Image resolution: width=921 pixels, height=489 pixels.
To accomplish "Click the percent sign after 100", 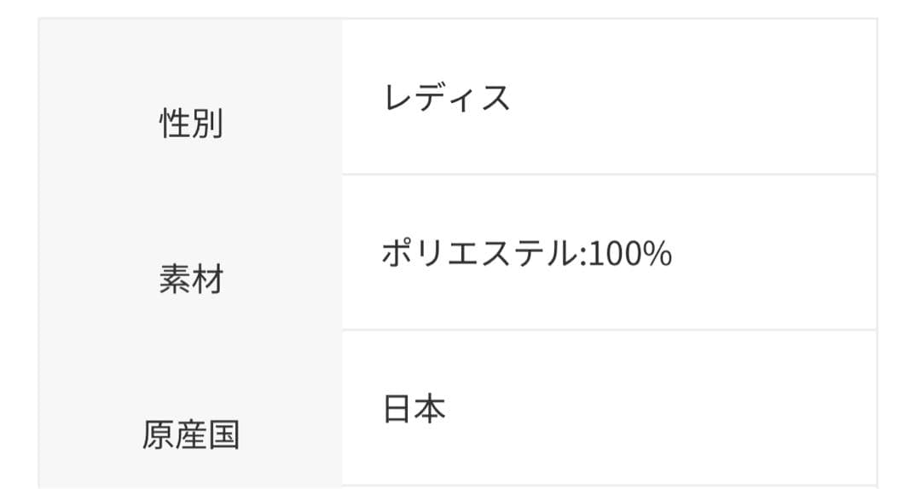I will click(658, 254).
